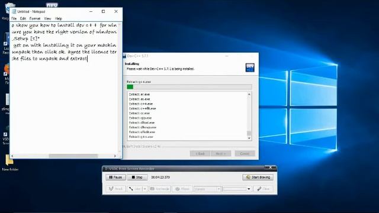The height and width of the screenshot is (213, 379).
Task: Open the Notepad File menu
Action: point(14,18)
